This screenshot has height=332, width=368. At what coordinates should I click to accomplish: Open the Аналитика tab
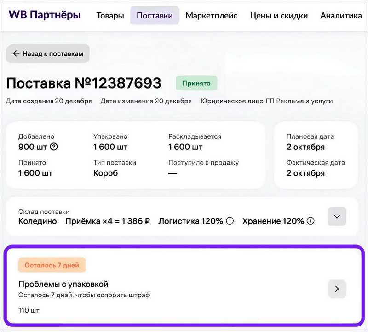click(341, 16)
